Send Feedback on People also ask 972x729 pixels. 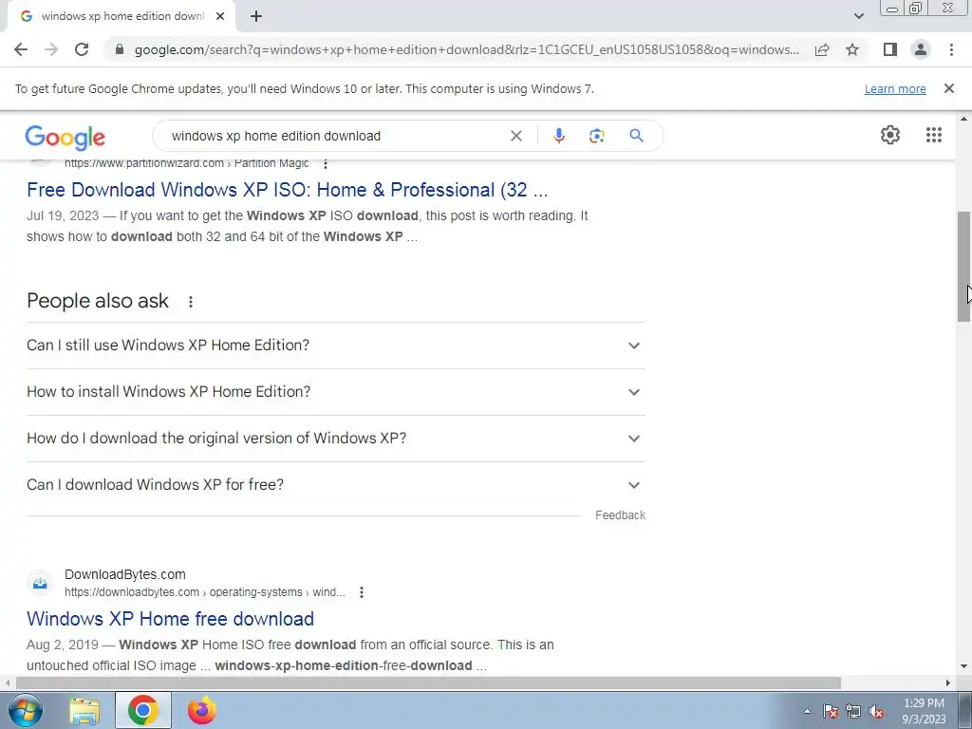620,515
